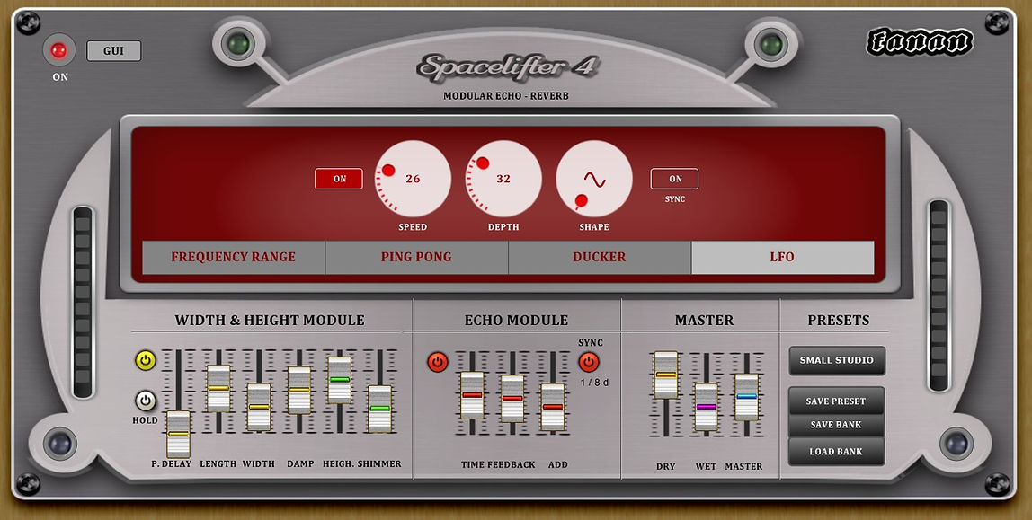Image resolution: width=1032 pixels, height=520 pixels.
Task: Click the echo ADD slider handle
Action: click(x=553, y=407)
